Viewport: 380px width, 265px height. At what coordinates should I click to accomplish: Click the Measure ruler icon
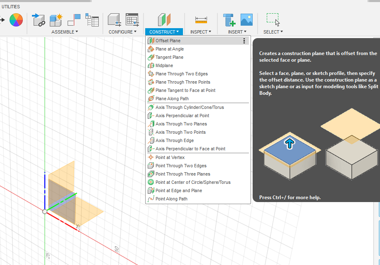point(201,19)
